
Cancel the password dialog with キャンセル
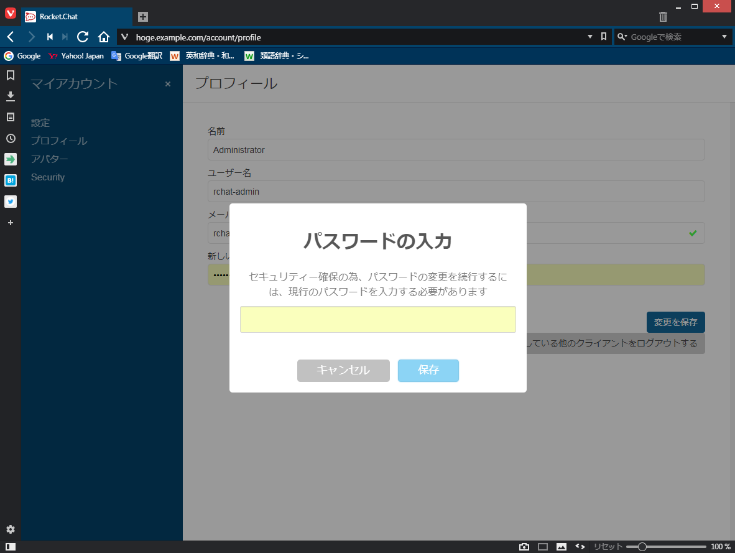coord(343,370)
